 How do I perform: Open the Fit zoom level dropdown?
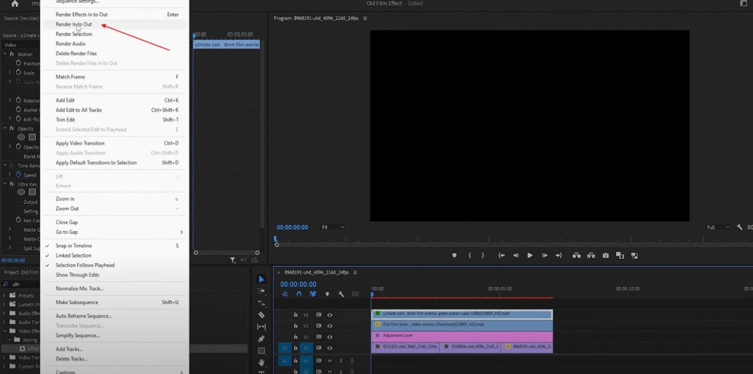click(333, 227)
